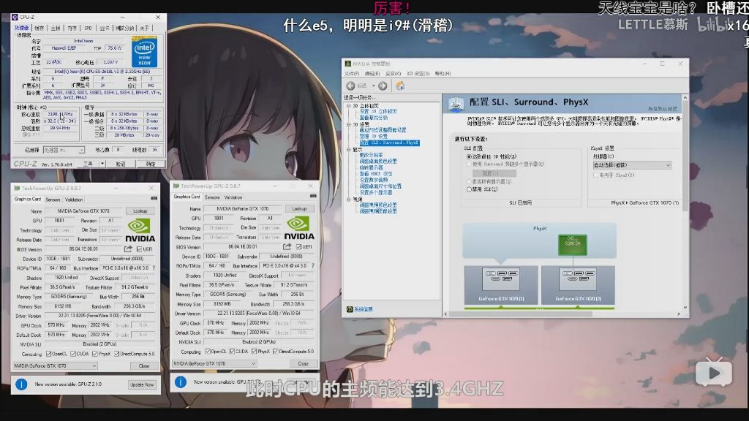Go back in NVIDIA Control Panel

tap(350, 86)
